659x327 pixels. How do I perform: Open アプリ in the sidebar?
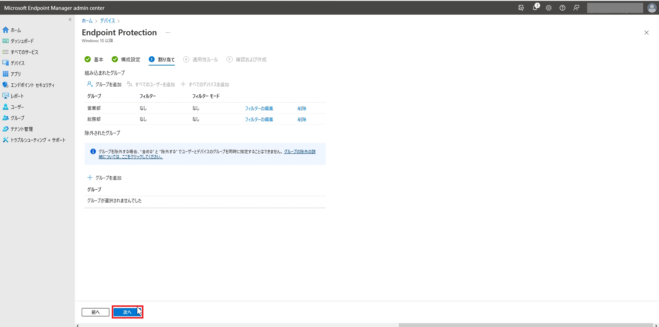pos(12,74)
